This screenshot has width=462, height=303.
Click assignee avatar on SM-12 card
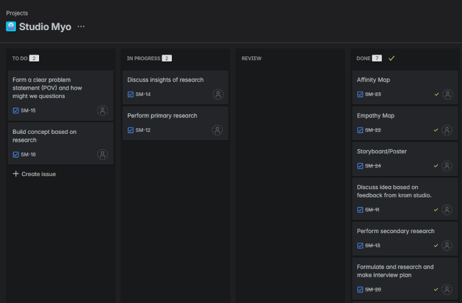point(218,130)
